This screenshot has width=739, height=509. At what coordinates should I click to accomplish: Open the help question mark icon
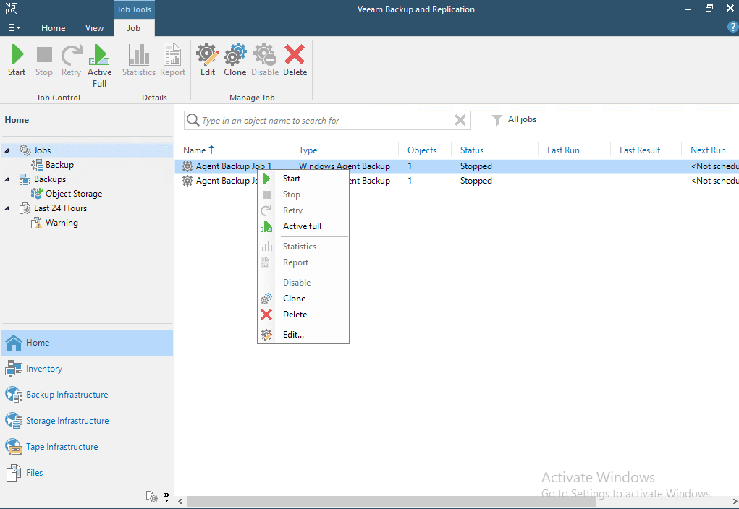click(x=732, y=27)
